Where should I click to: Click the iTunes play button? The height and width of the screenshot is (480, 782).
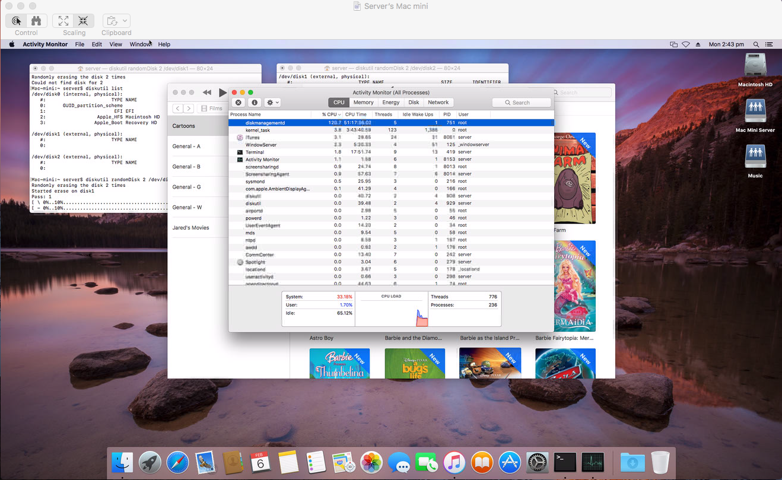point(222,93)
